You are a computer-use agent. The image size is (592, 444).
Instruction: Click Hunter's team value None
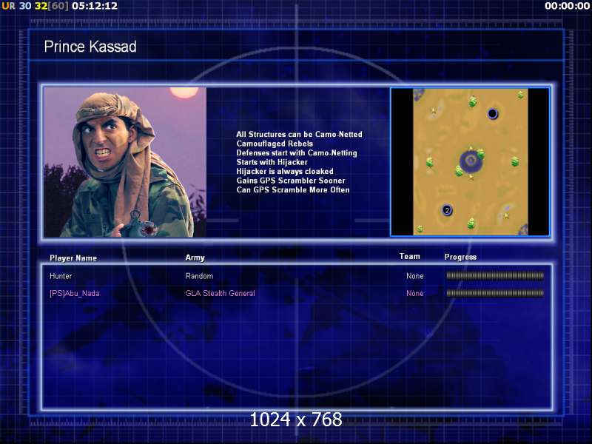pyautogui.click(x=414, y=276)
